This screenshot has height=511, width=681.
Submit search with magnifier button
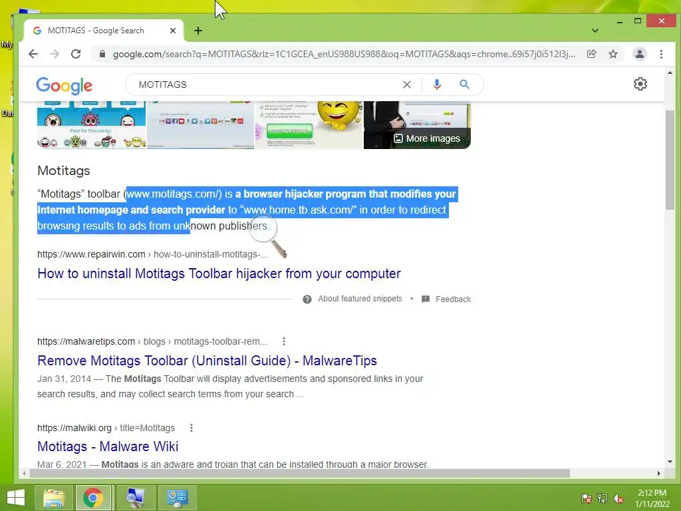coord(464,85)
